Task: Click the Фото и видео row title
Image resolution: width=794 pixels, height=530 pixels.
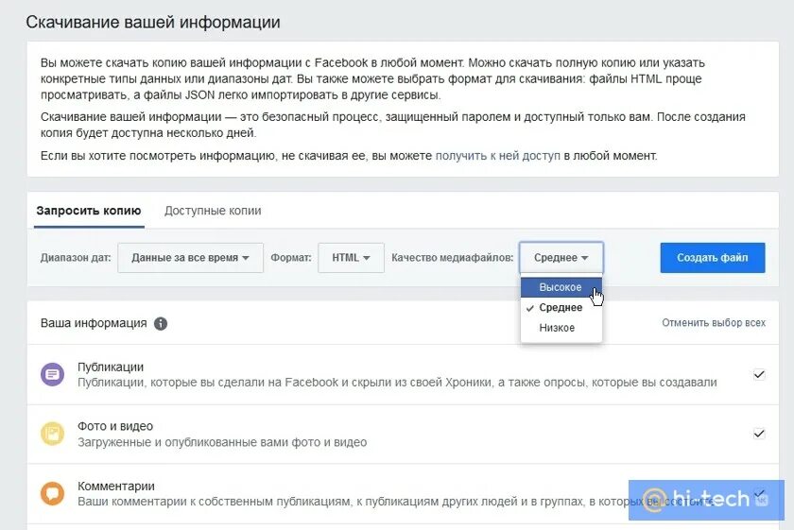Action: click(115, 426)
